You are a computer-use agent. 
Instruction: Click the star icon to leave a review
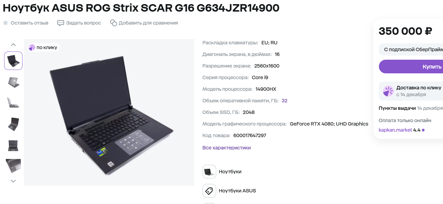coord(5,23)
